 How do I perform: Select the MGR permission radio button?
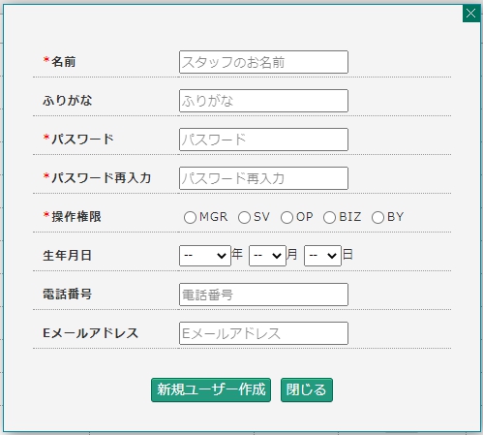(x=190, y=217)
